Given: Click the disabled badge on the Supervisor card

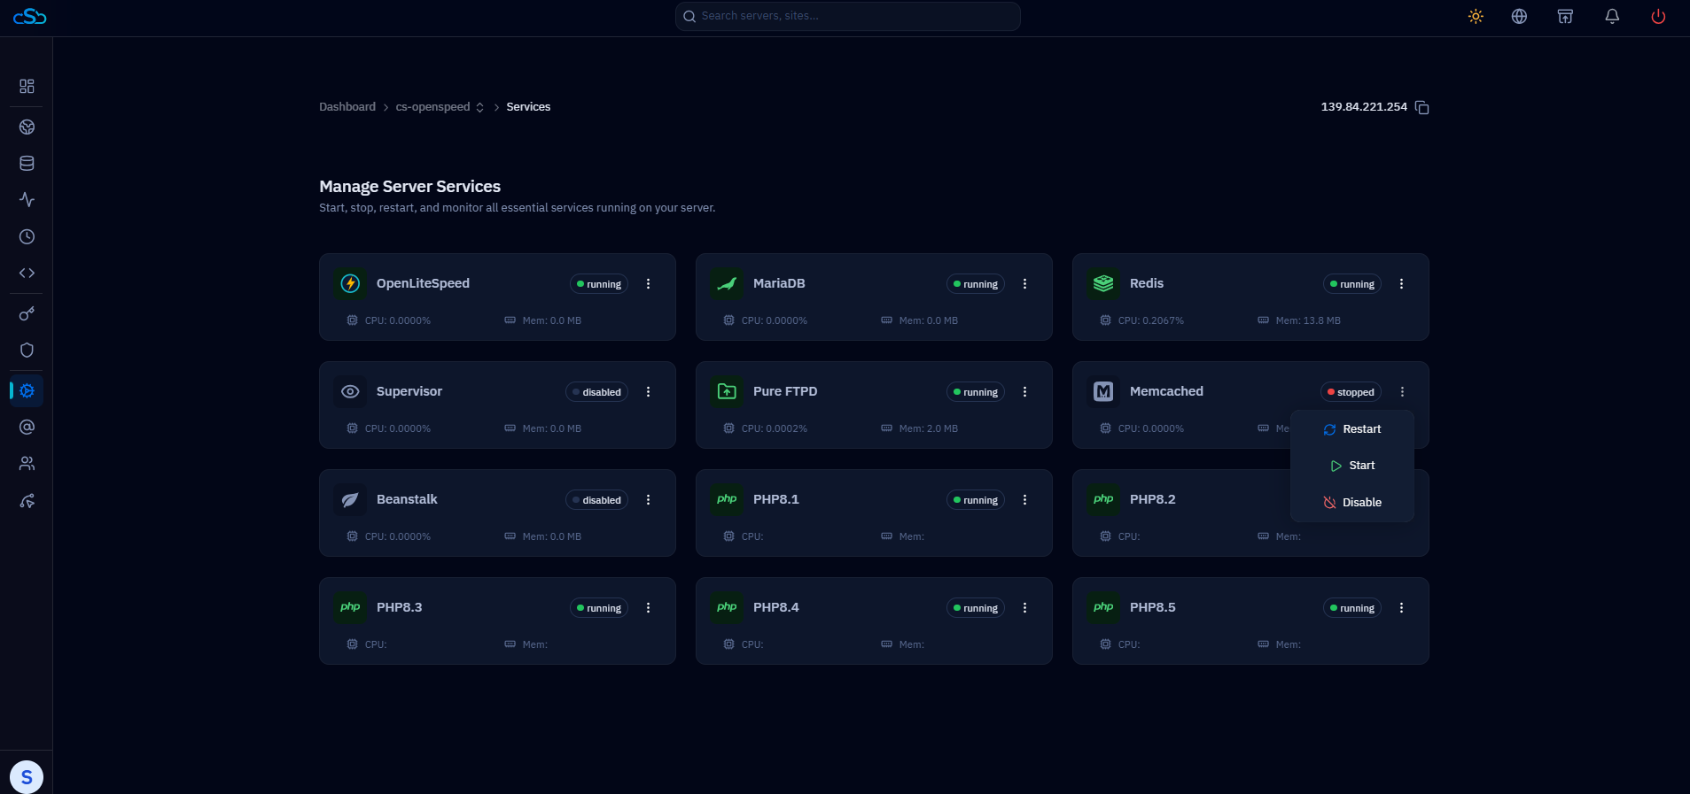Looking at the screenshot, I should tap(596, 392).
